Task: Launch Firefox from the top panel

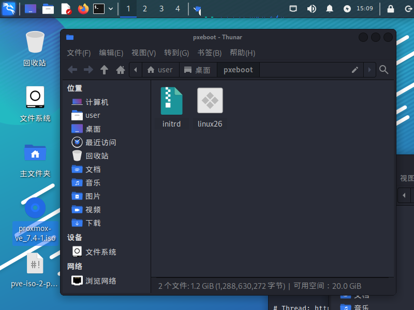Action: pos(83,9)
